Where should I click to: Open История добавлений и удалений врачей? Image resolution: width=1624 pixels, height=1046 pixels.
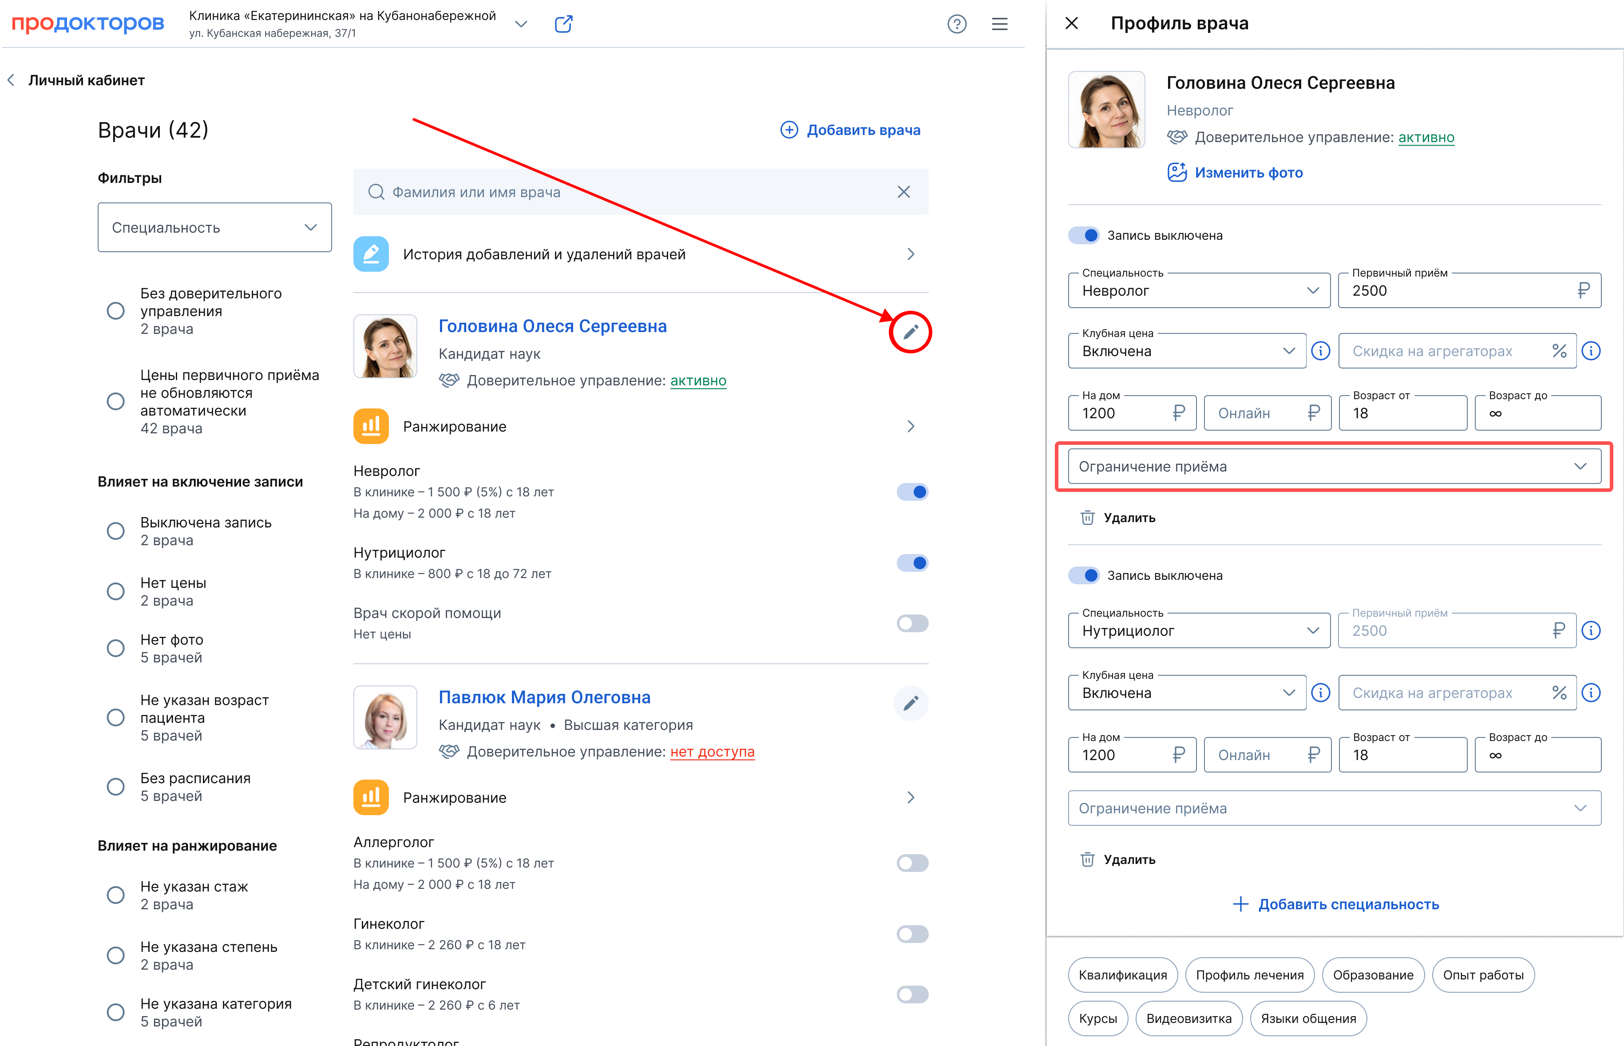tap(641, 254)
